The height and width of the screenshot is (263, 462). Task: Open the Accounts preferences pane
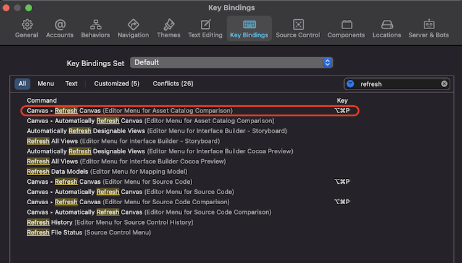(59, 28)
